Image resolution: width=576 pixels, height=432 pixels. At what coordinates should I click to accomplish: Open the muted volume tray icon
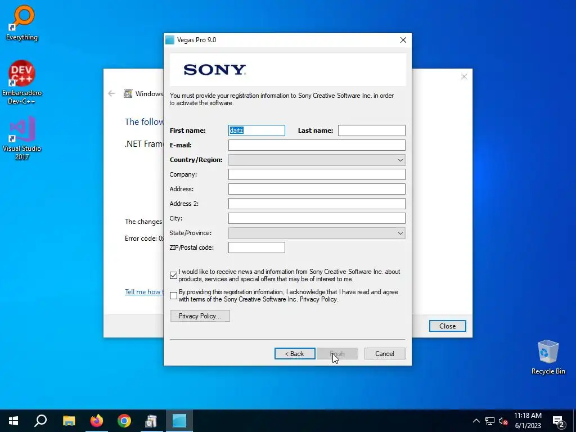pos(503,421)
